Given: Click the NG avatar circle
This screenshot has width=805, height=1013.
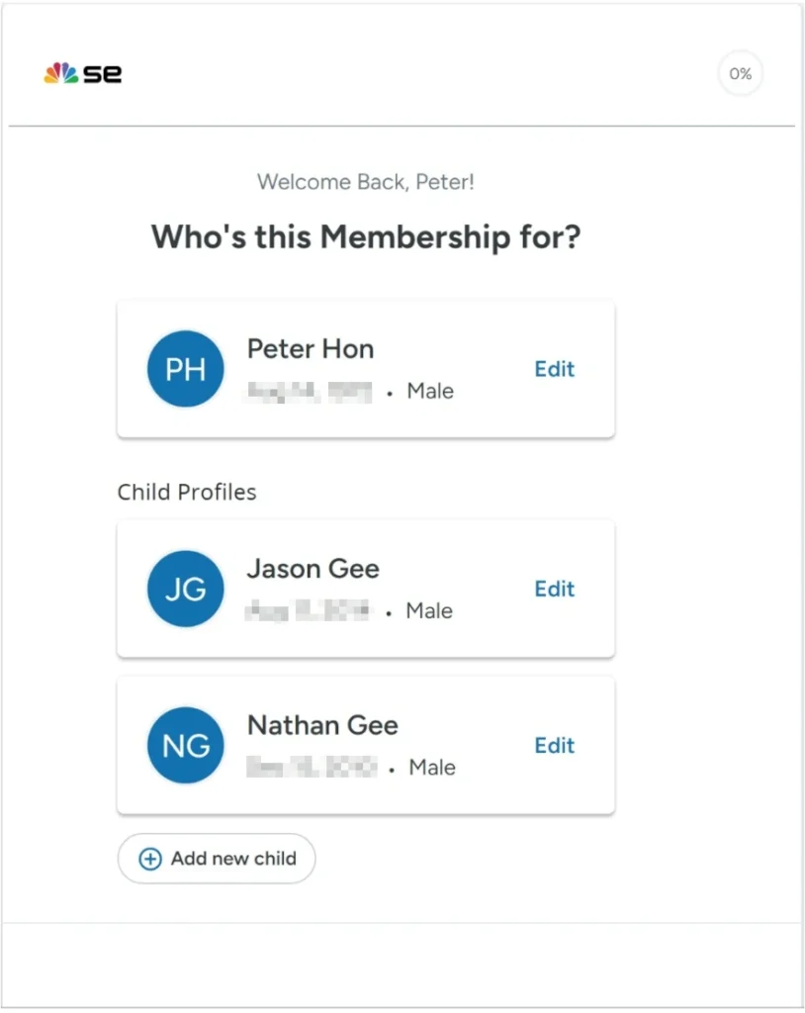Looking at the screenshot, I should pos(185,745).
